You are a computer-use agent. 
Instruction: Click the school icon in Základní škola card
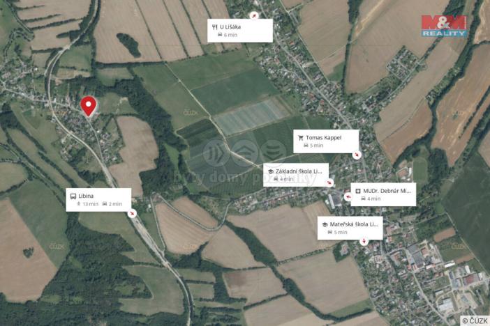coord(271,171)
